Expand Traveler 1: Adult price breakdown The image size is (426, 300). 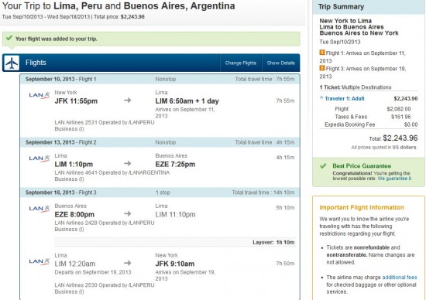(x=342, y=99)
